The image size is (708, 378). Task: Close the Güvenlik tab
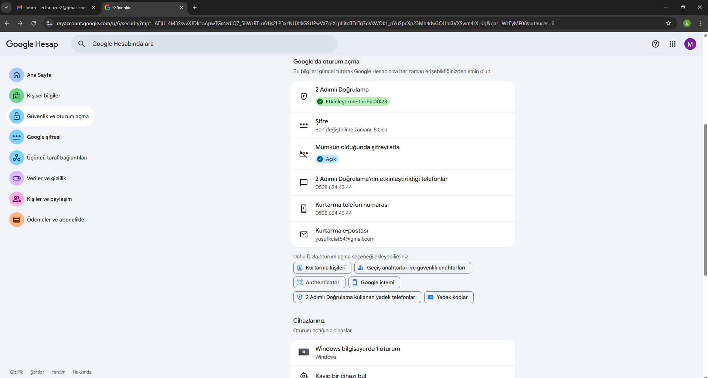click(x=181, y=7)
